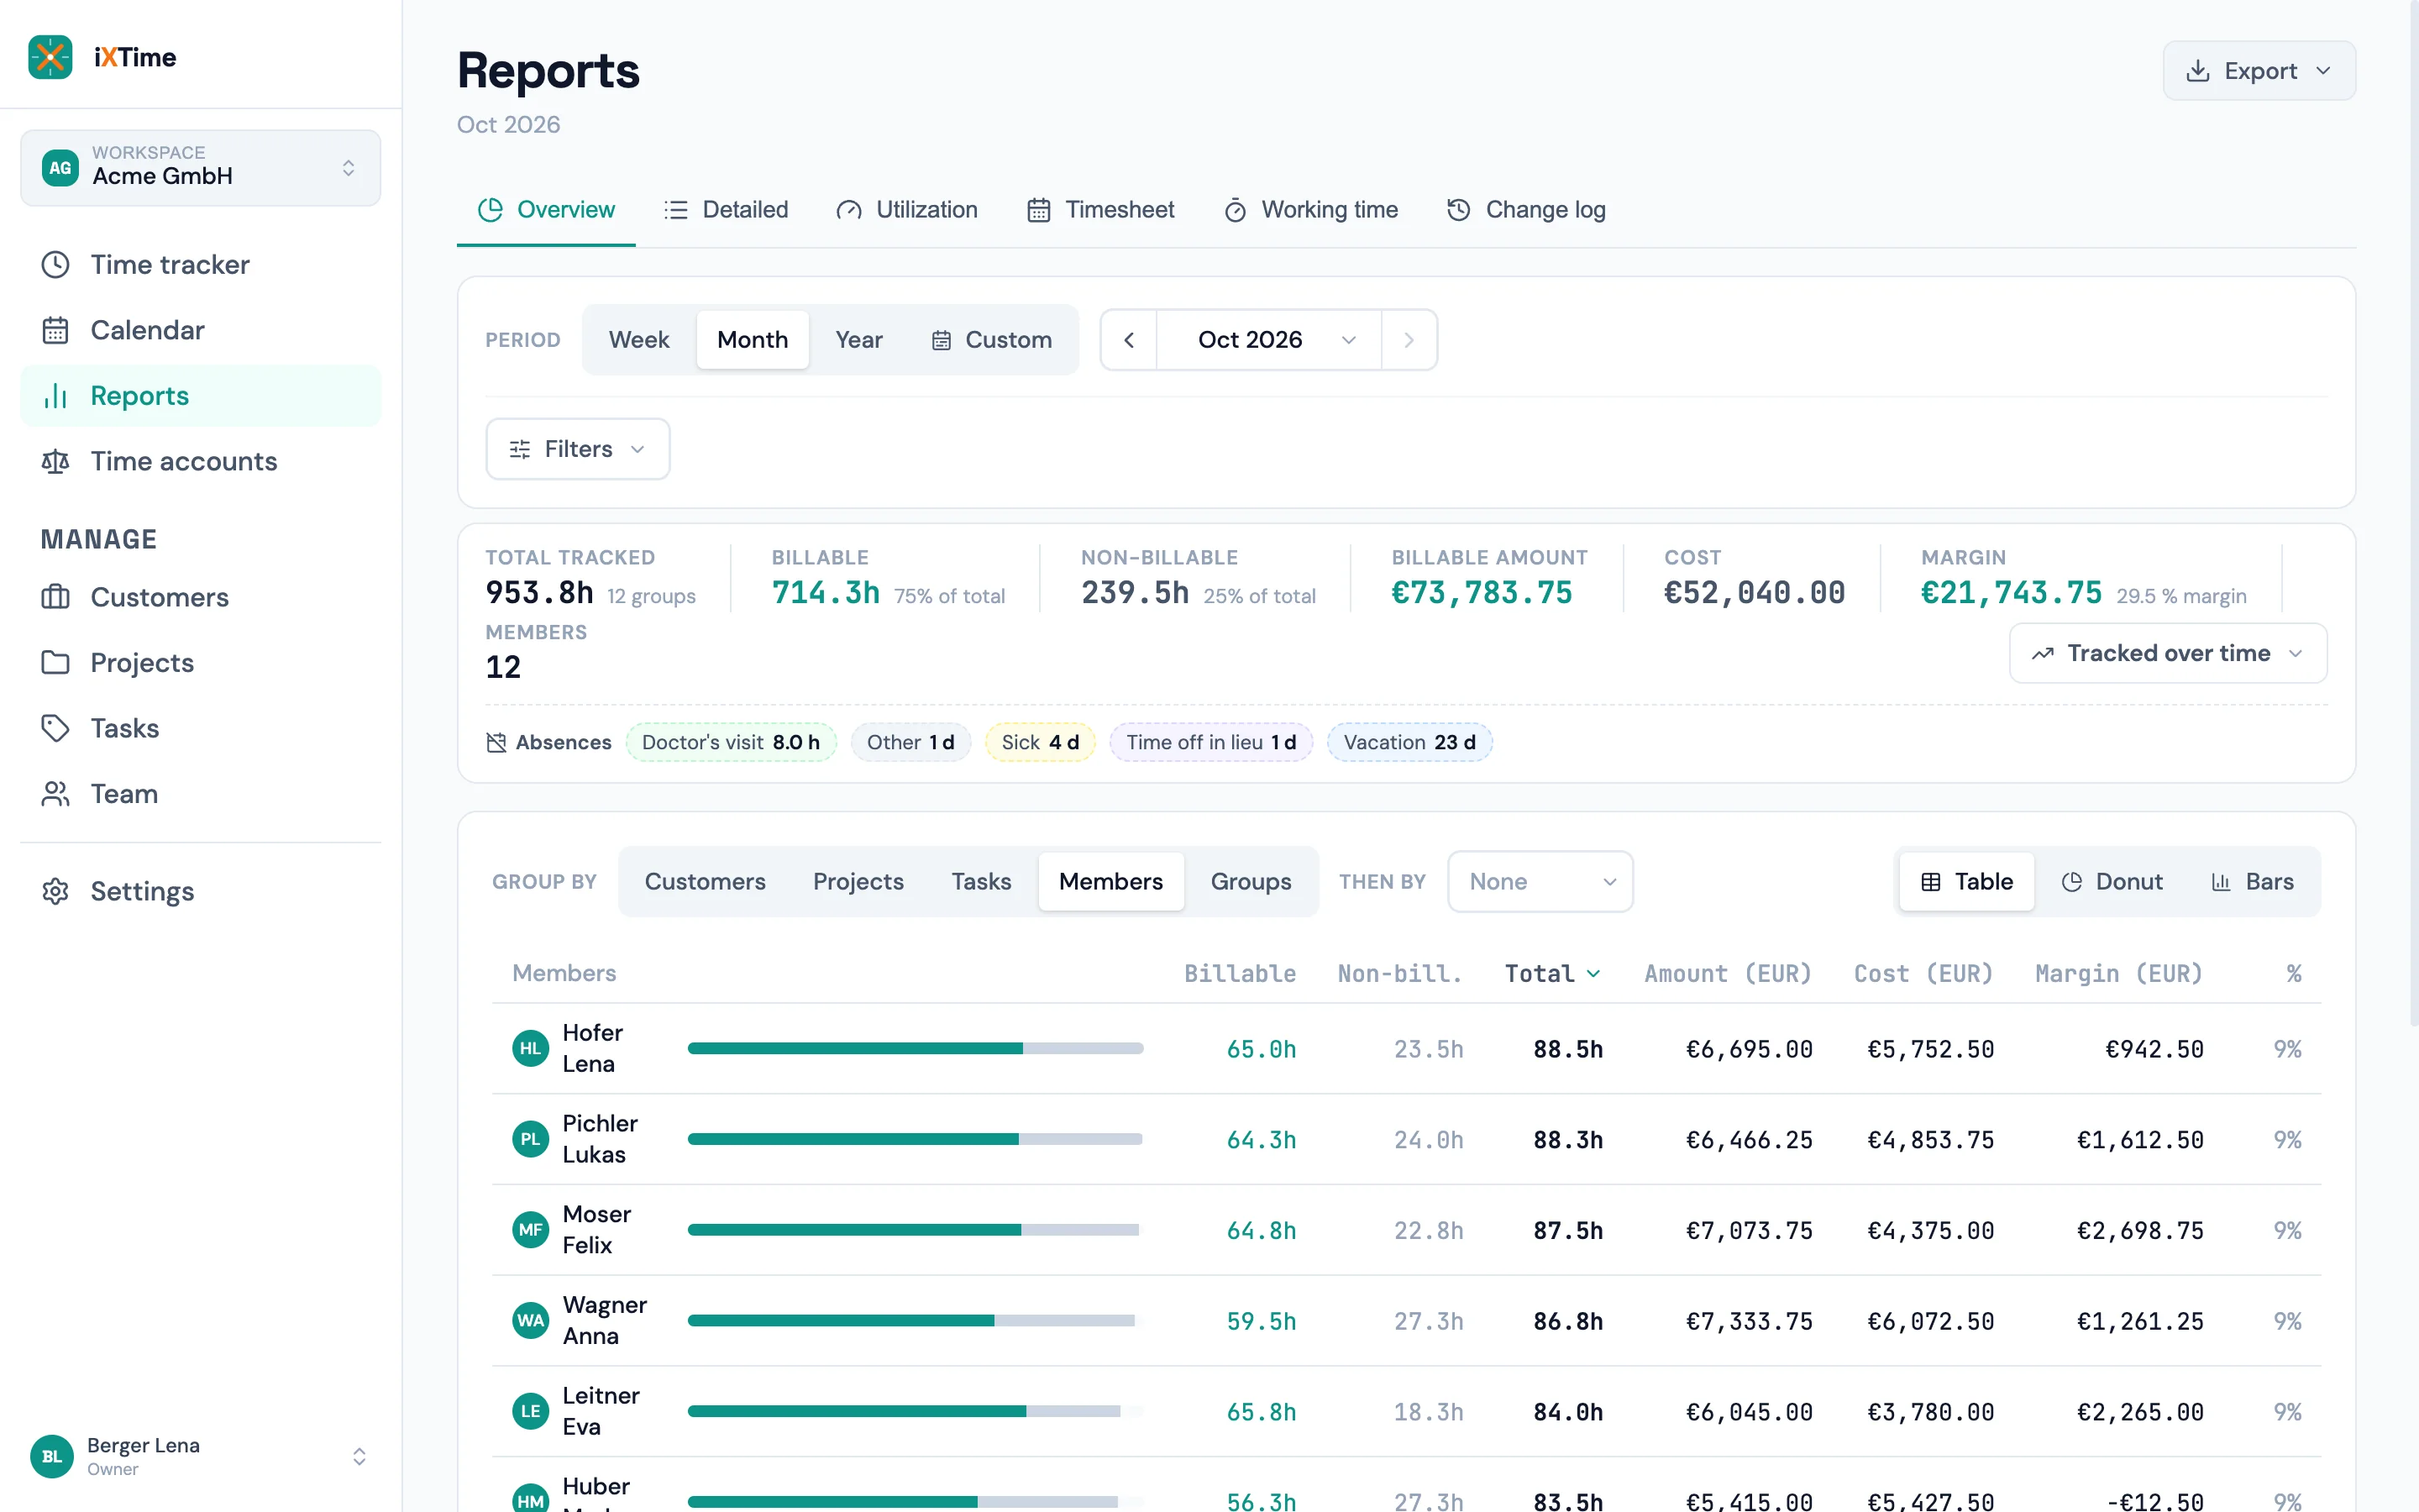The height and width of the screenshot is (1512, 2419).
Task: Click the Margin (EUR) column header
Action: pyautogui.click(x=2119, y=973)
